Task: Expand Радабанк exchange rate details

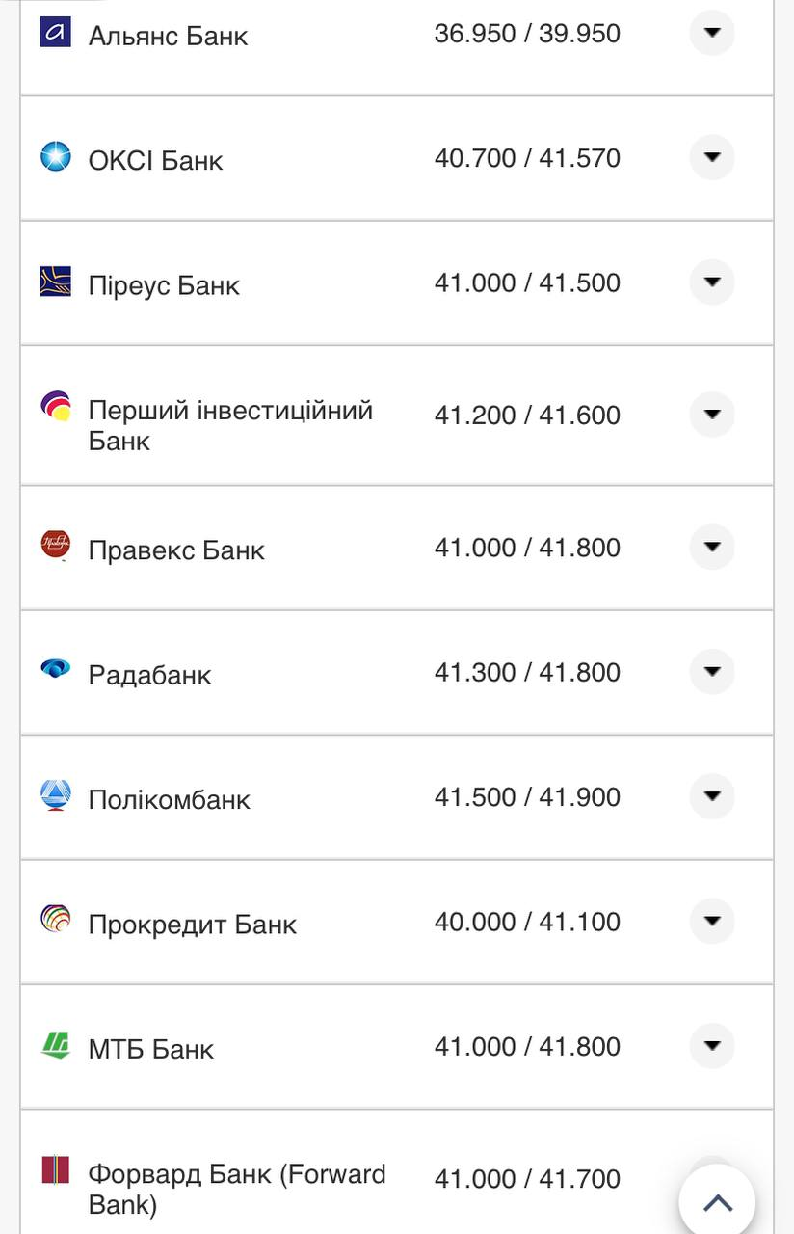Action: click(712, 672)
